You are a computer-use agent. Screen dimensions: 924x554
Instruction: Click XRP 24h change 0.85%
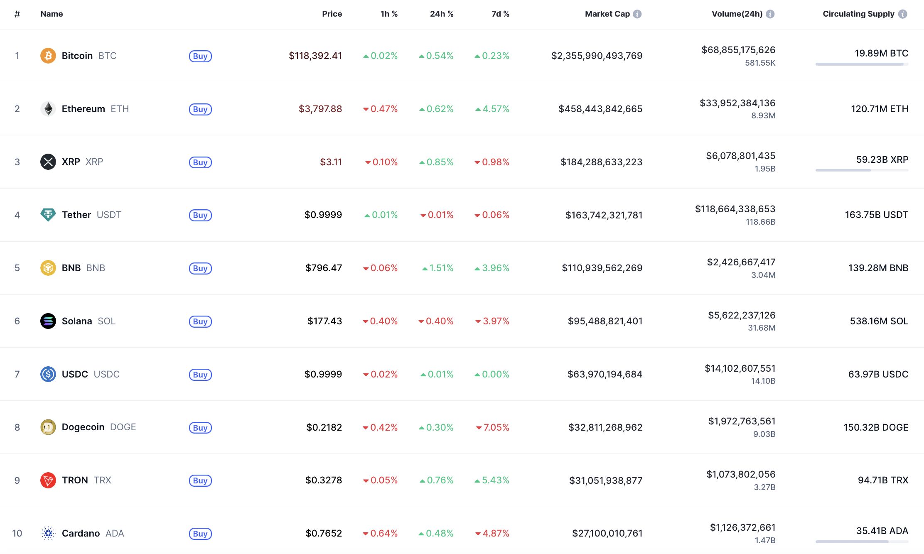click(x=436, y=162)
